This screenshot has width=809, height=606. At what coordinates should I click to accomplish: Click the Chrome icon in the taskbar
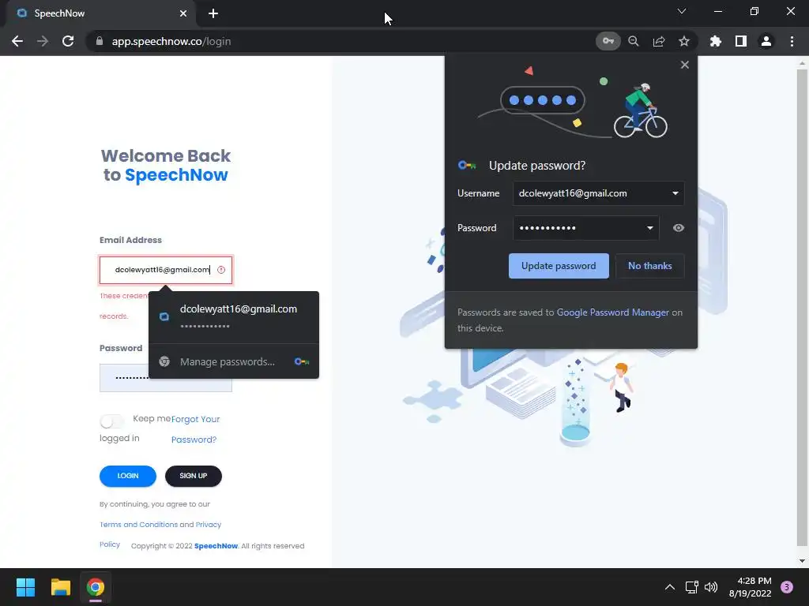tap(96, 587)
